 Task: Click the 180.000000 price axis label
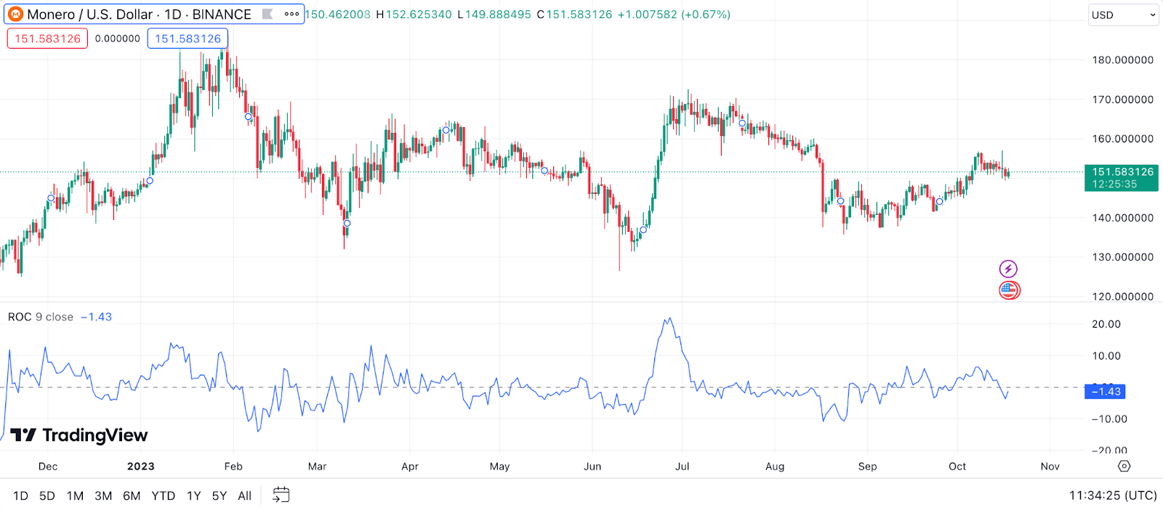coord(1123,60)
